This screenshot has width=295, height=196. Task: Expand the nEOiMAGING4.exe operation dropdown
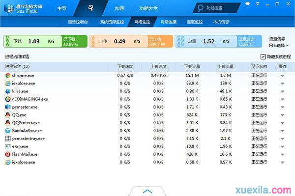(x=282, y=99)
